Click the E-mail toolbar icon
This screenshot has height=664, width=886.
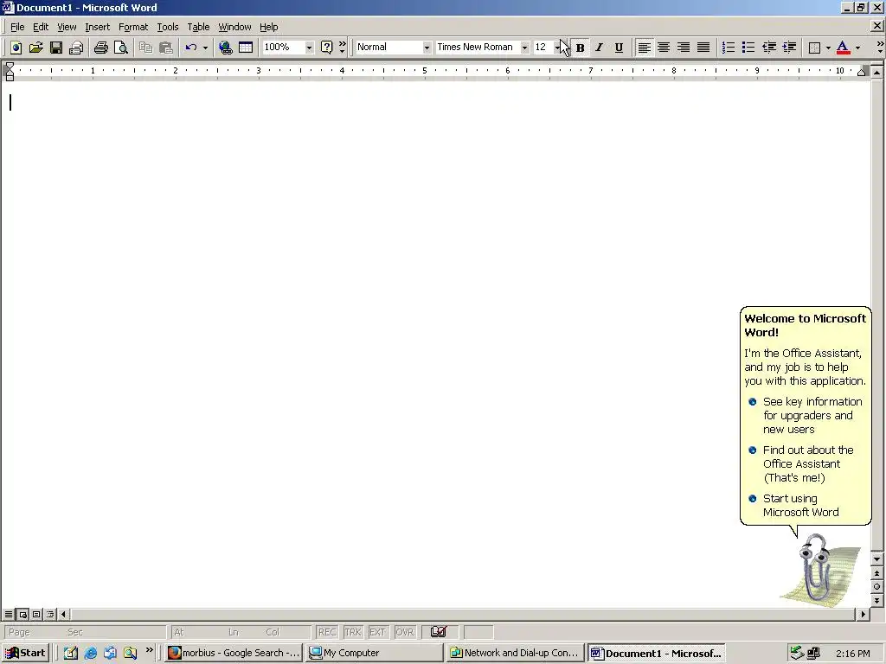76,48
